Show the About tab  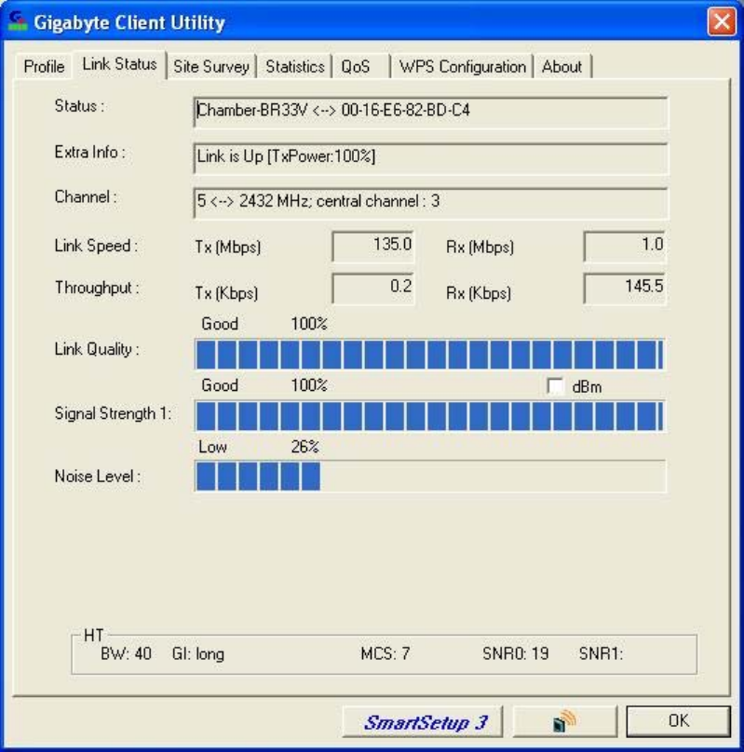tap(561, 66)
